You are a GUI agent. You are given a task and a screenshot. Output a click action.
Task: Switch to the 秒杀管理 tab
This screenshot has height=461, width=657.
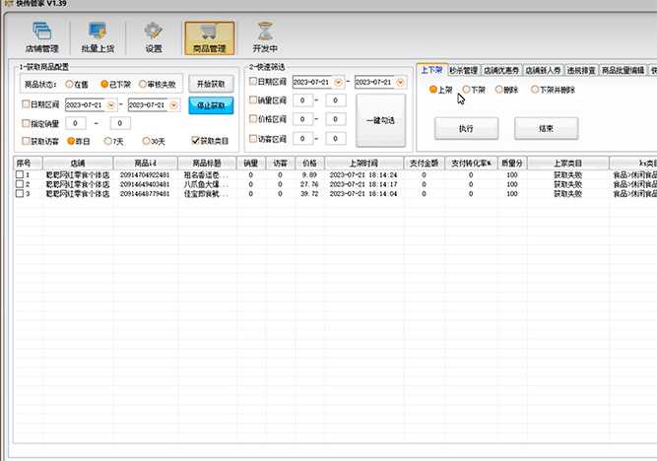pos(463,70)
